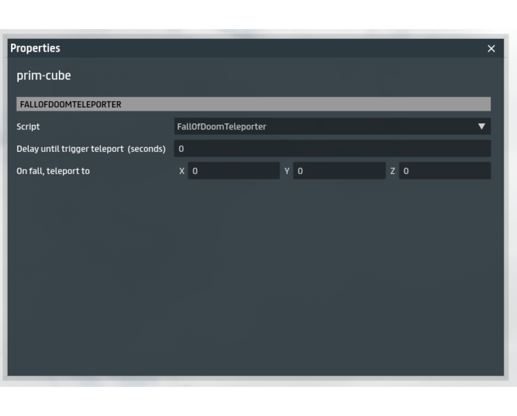This screenshot has width=517, height=416.
Task: Click the Y axis label
Action: coord(287,171)
